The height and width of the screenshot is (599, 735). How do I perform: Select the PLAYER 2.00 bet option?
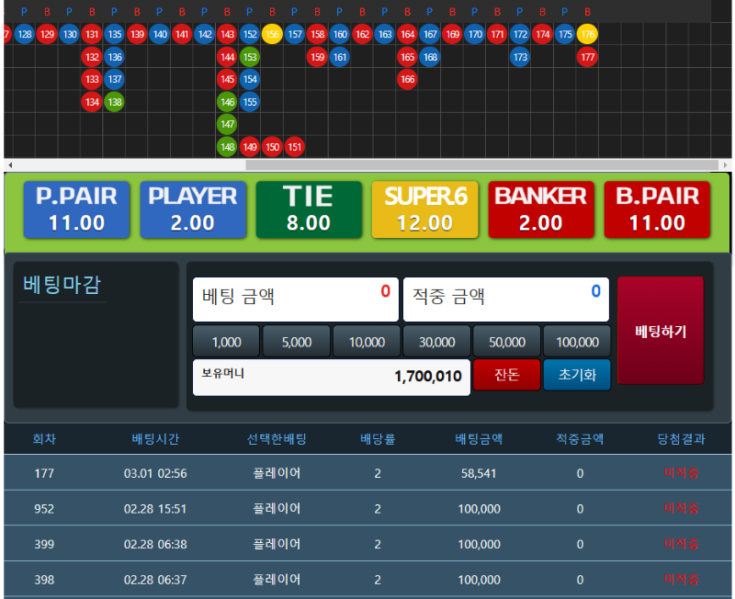point(193,209)
